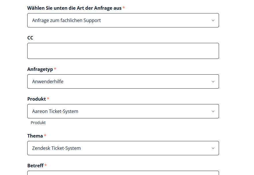The image size is (254, 175).
Task: Click the 'Betreff' field label
Action: [35, 166]
